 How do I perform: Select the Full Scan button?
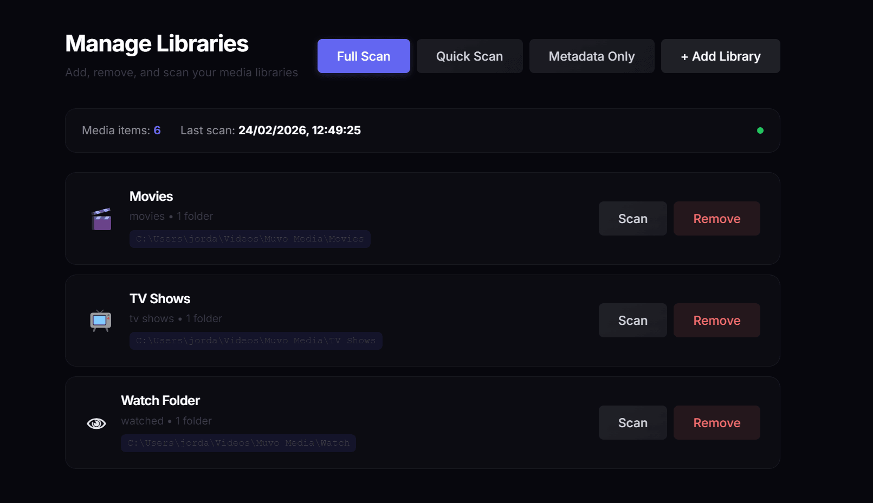(364, 56)
